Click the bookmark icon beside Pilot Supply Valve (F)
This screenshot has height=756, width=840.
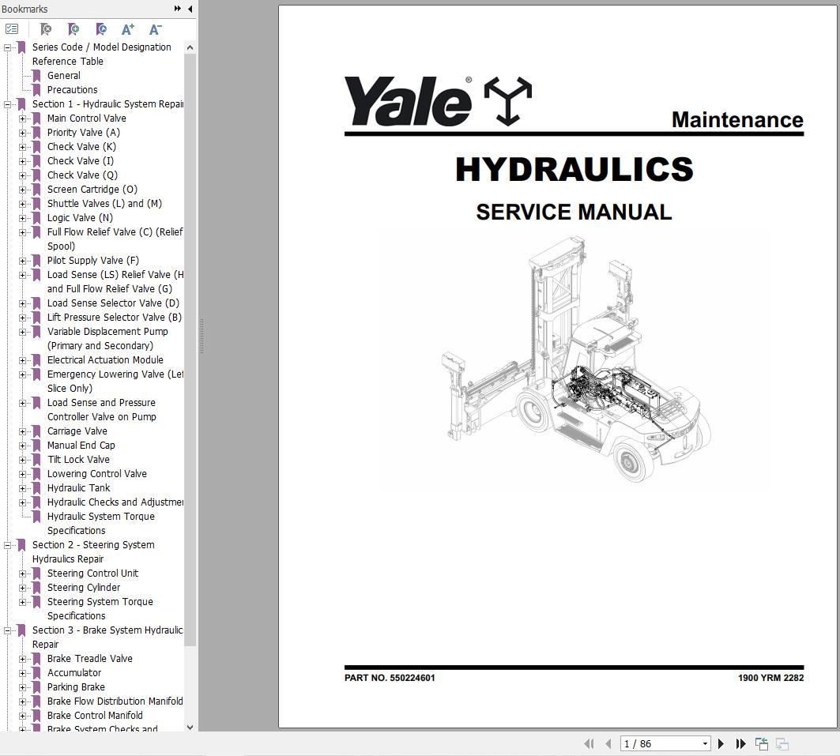click(36, 261)
